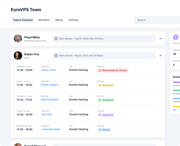Image resolution: width=180 pixels, height=146 pixels.
Task: Open mentor Jacob Jones profile link
Action: point(49,70)
